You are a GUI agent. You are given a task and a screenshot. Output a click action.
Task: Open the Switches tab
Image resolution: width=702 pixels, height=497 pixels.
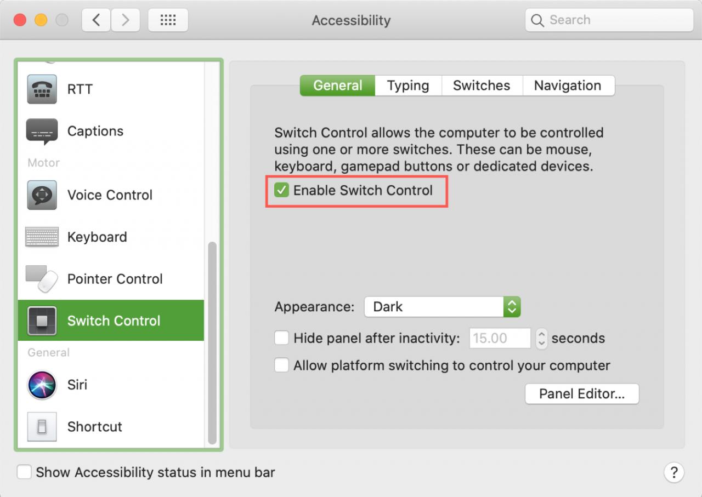(x=482, y=85)
